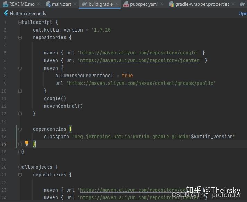The height and width of the screenshot is (202, 247).
Task: Click the highlighted opening brace on line 15
Action: (70, 129)
